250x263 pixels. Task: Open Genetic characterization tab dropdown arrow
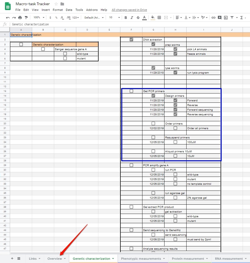pos(113,259)
